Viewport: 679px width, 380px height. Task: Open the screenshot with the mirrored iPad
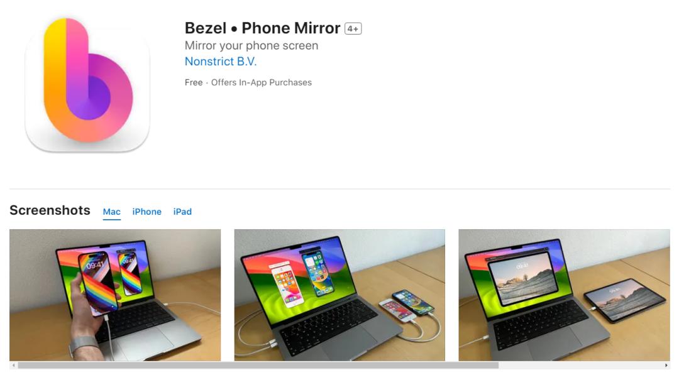coord(564,295)
